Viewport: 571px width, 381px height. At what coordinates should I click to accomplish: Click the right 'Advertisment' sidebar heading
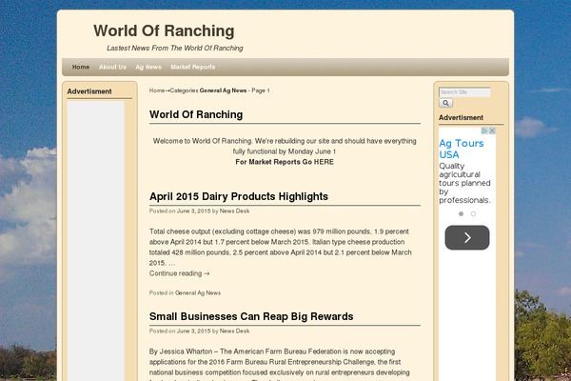click(461, 118)
